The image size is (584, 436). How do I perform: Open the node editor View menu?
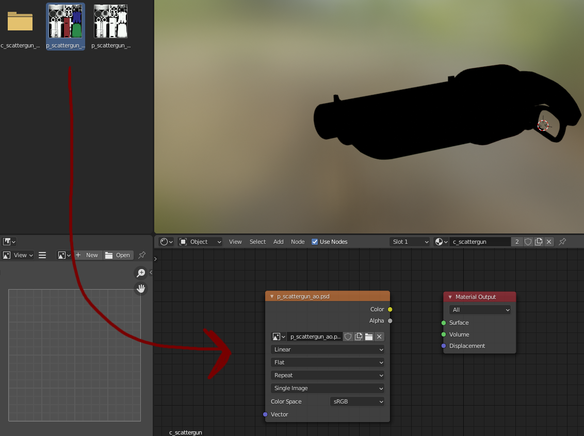click(235, 242)
